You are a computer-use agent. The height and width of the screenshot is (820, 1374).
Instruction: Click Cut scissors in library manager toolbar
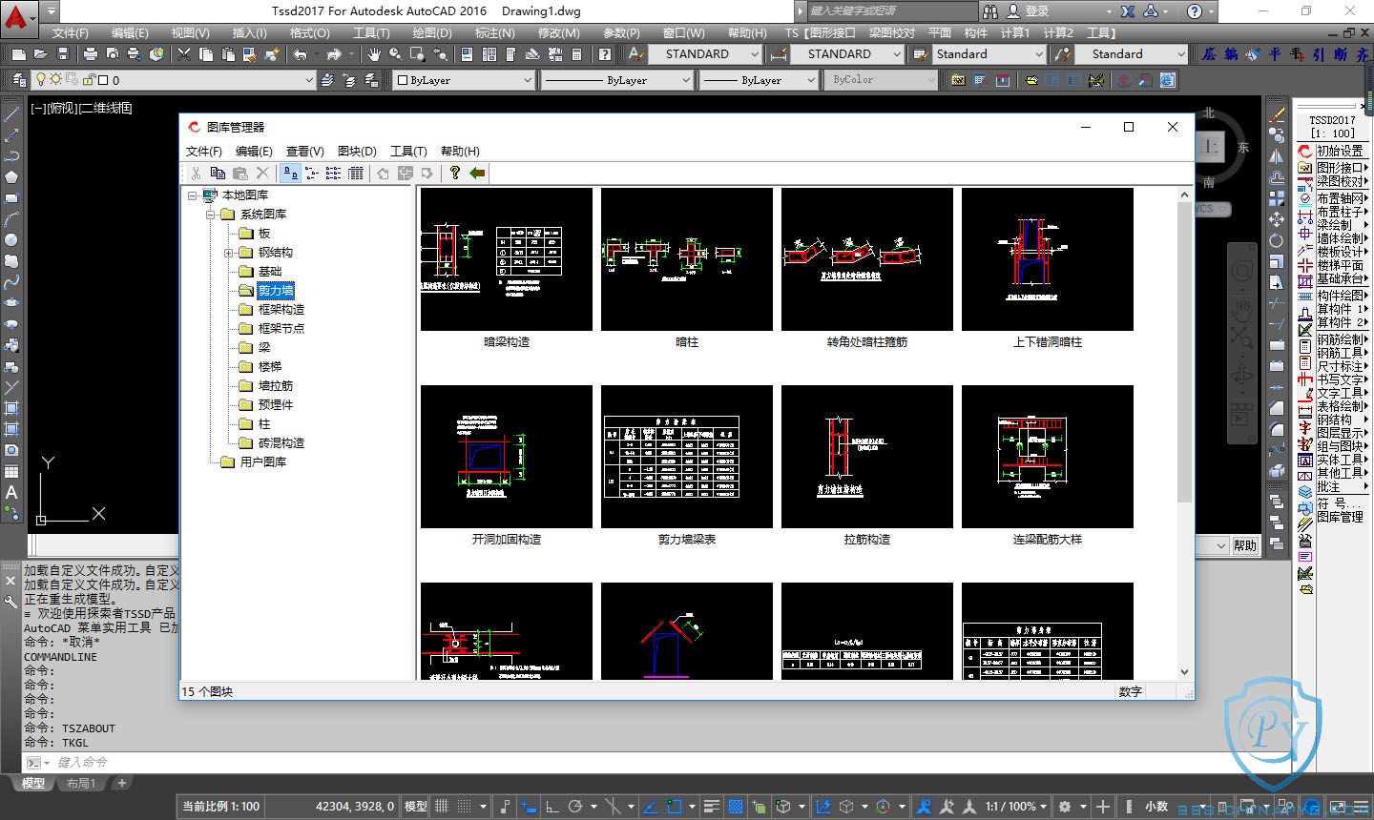196,174
